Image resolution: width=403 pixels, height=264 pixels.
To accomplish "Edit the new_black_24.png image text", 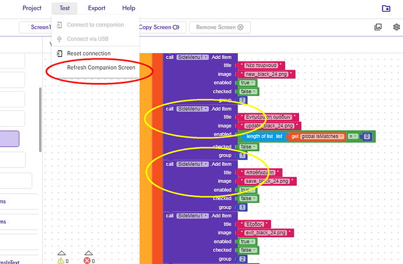I will click(266, 74).
